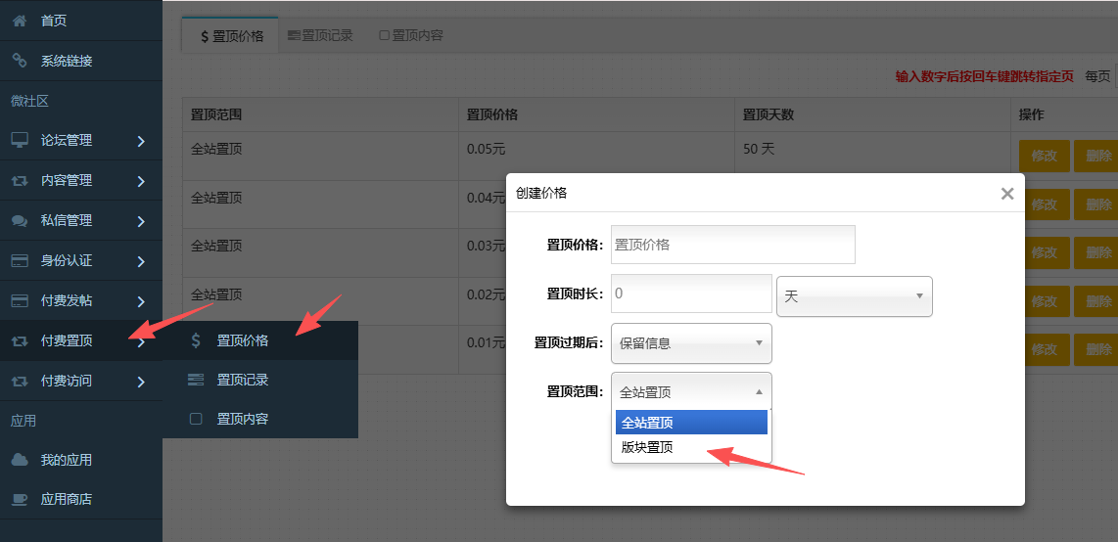Expand the 内容管理 sidebar chevron
This screenshot has width=1118, height=542.
click(x=141, y=181)
